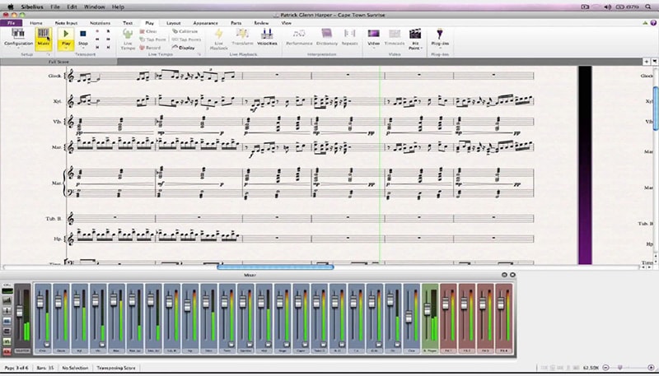Open the Configuration playback setup icon
Image resolution: width=659 pixels, height=376 pixels.
[x=18, y=34]
